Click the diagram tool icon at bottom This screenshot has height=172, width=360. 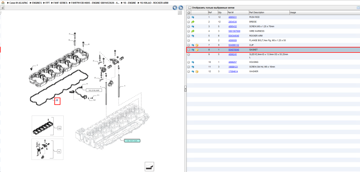pyautogui.click(x=149, y=167)
